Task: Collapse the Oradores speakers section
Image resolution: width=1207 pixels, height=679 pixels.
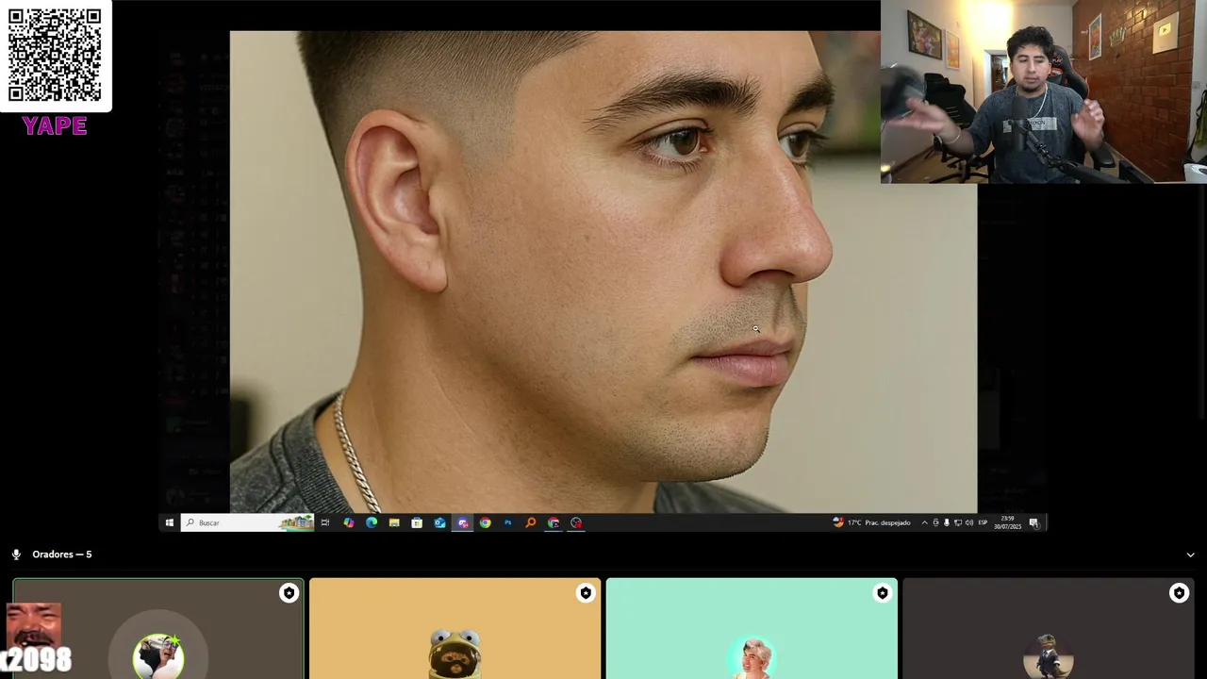Action: pyautogui.click(x=1190, y=555)
